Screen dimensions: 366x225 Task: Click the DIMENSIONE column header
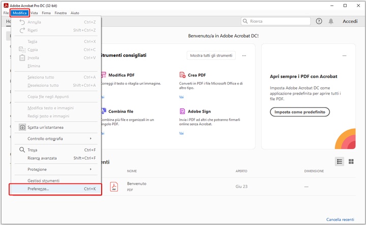pyautogui.click(x=314, y=171)
